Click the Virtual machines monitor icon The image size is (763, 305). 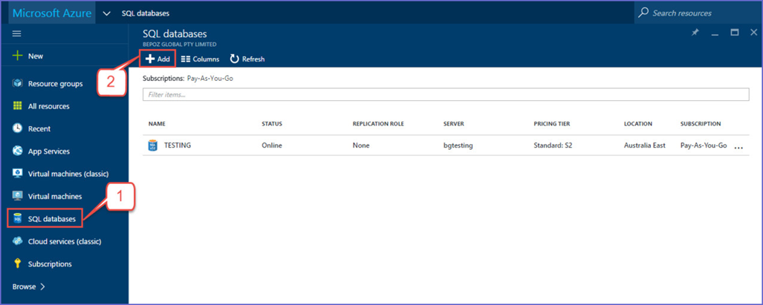click(x=18, y=196)
